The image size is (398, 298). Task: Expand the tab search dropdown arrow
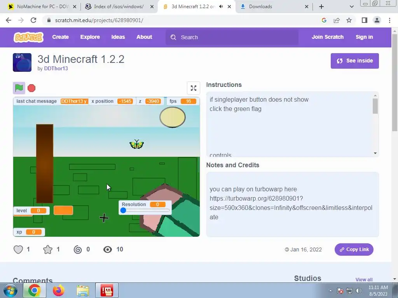pos(351,7)
